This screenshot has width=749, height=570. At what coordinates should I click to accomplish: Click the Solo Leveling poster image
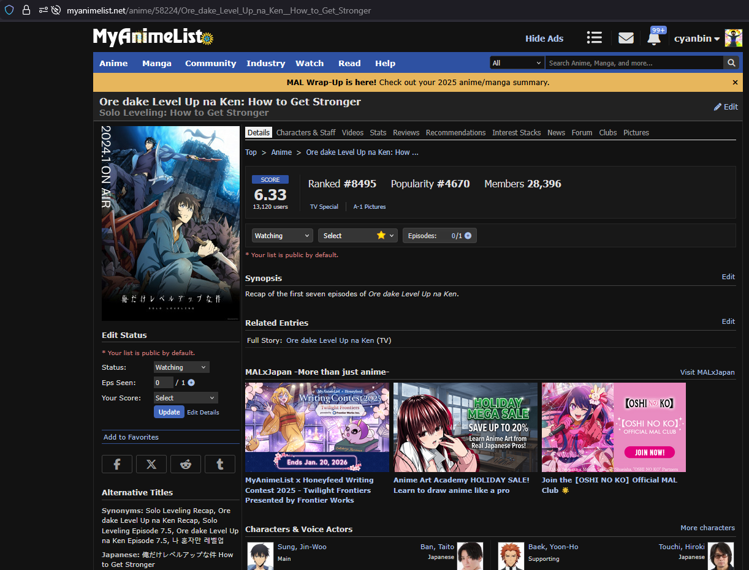(x=170, y=223)
